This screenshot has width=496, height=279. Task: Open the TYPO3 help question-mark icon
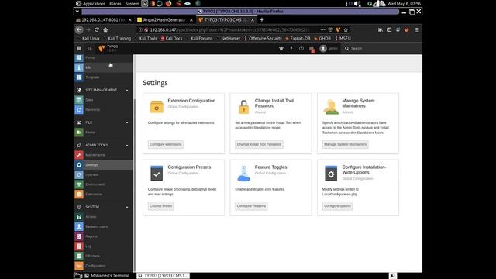point(301,48)
